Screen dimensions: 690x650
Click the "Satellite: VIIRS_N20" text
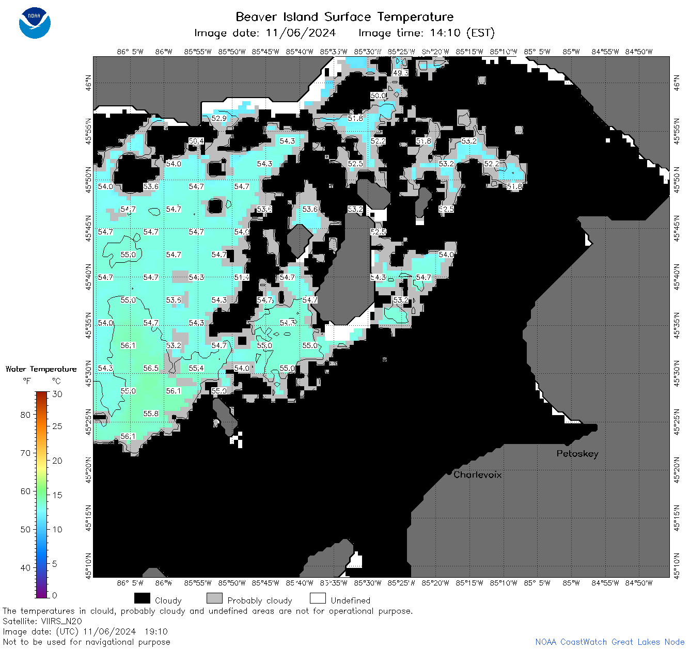click(x=42, y=621)
